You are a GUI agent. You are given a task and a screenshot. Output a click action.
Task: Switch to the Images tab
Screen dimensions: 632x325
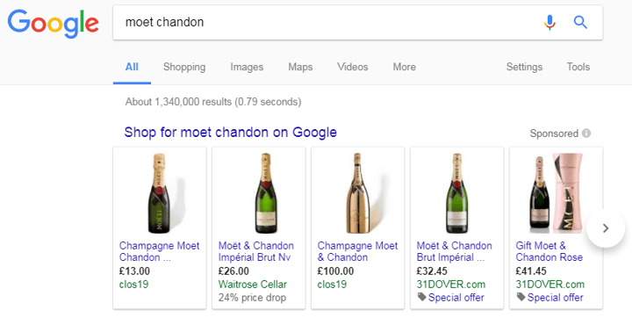tap(247, 67)
